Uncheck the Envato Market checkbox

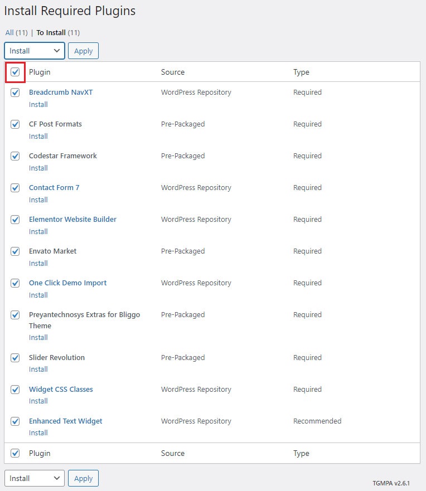coord(15,251)
